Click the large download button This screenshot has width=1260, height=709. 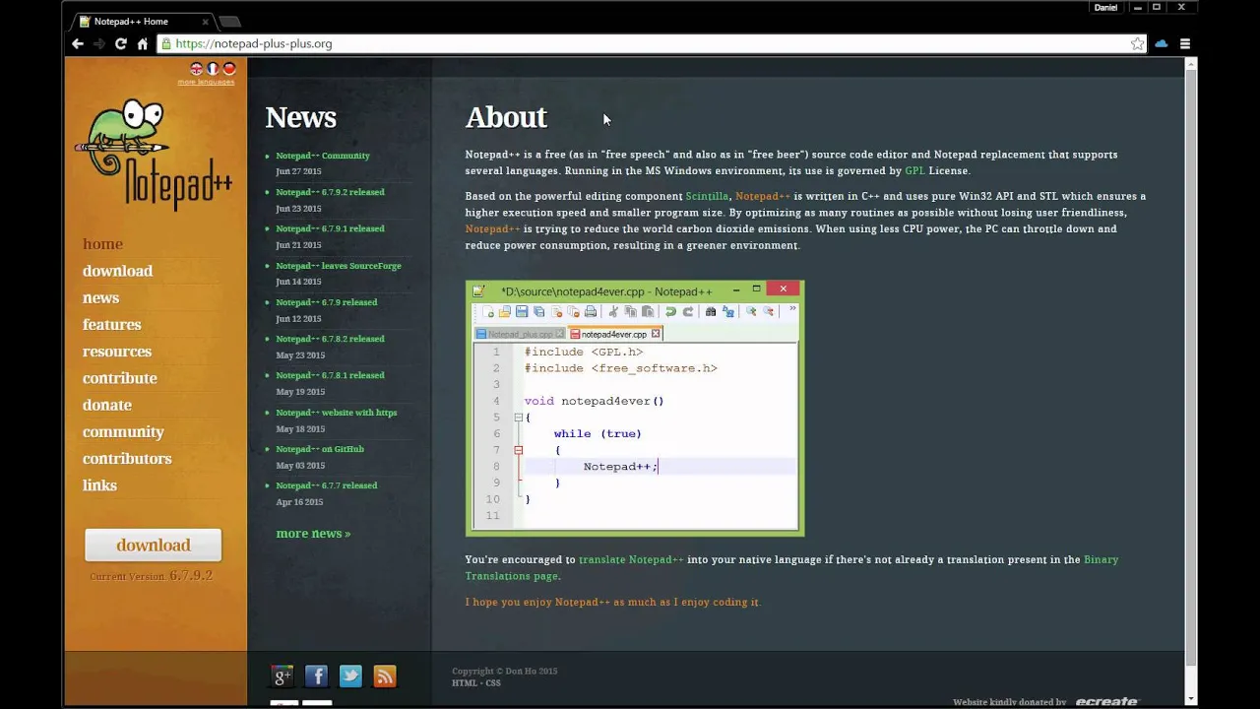click(154, 545)
